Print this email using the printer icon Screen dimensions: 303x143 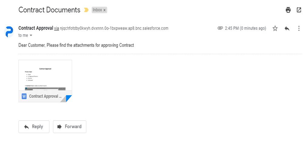[288, 10]
